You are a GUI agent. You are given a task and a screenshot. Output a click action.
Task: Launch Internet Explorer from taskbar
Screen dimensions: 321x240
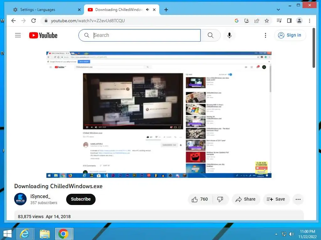point(24,234)
